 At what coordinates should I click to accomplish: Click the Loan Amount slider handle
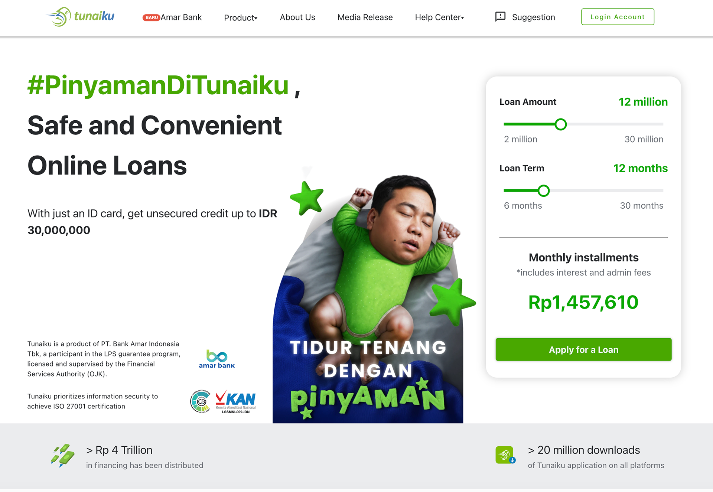tap(561, 124)
